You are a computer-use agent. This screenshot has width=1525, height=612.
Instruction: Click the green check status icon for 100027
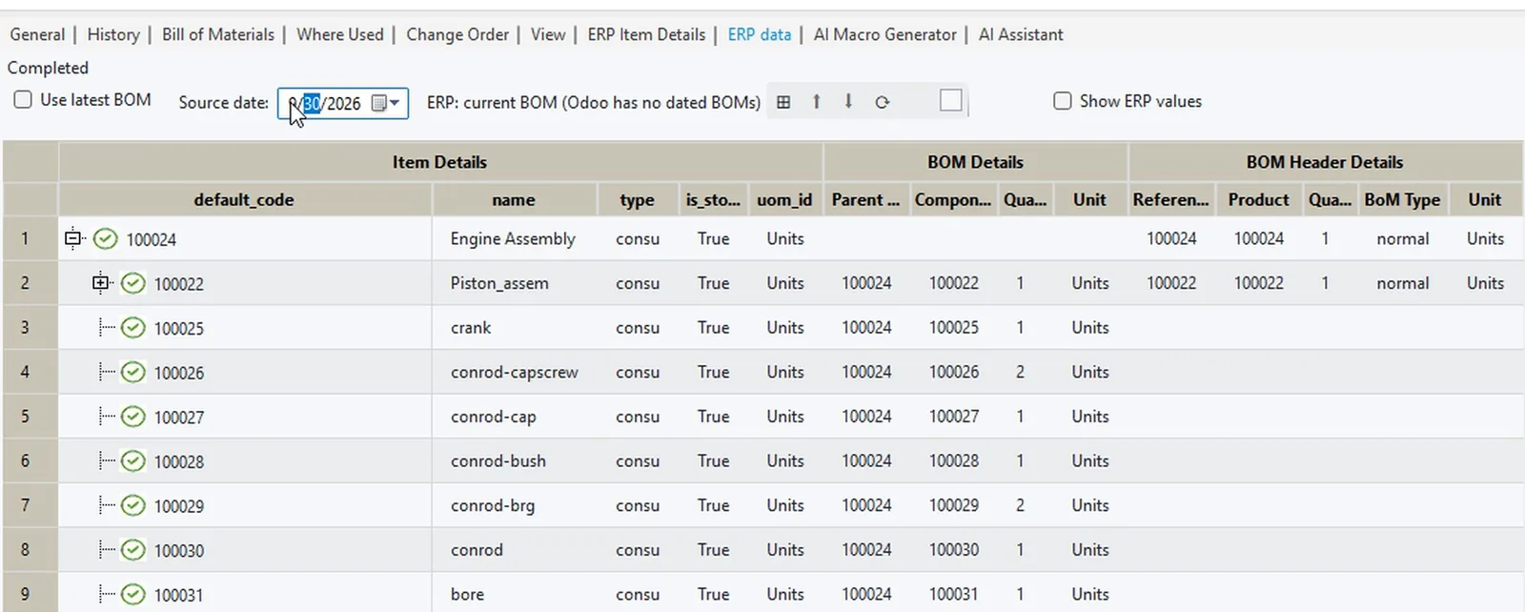click(133, 417)
